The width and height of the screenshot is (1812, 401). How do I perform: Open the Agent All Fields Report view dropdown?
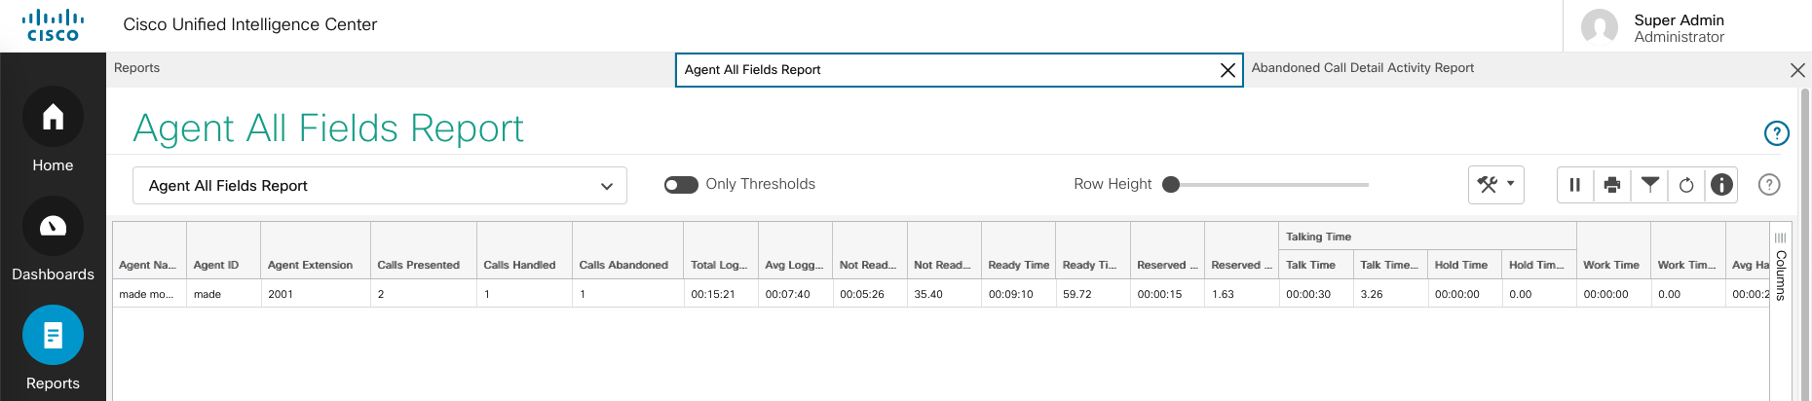click(379, 186)
